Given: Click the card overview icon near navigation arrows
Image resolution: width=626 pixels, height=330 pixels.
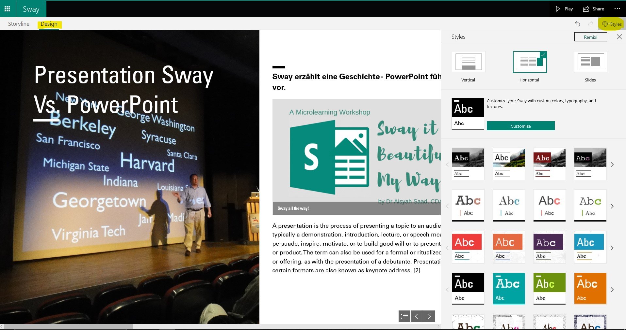Looking at the screenshot, I should 404,316.
